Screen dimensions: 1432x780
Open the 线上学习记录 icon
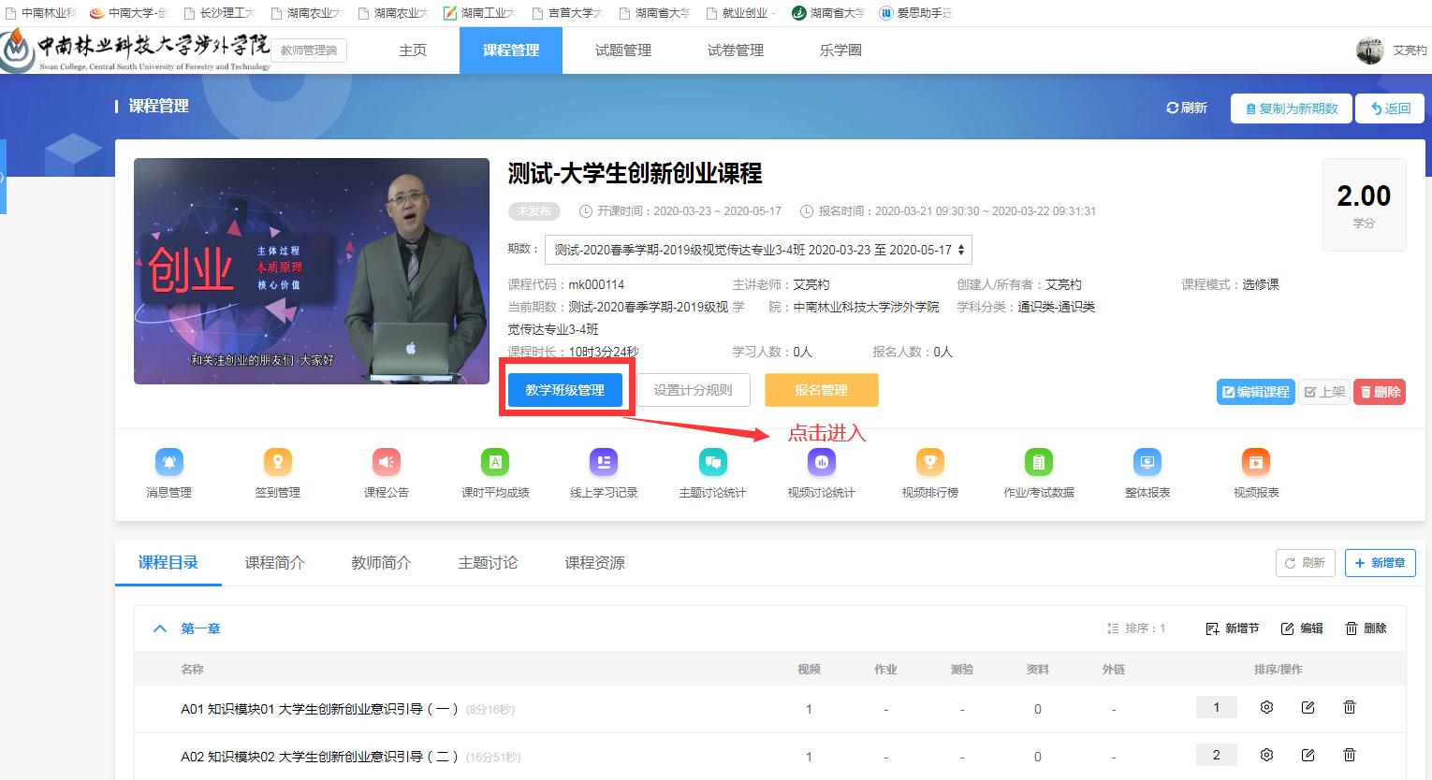click(x=604, y=462)
